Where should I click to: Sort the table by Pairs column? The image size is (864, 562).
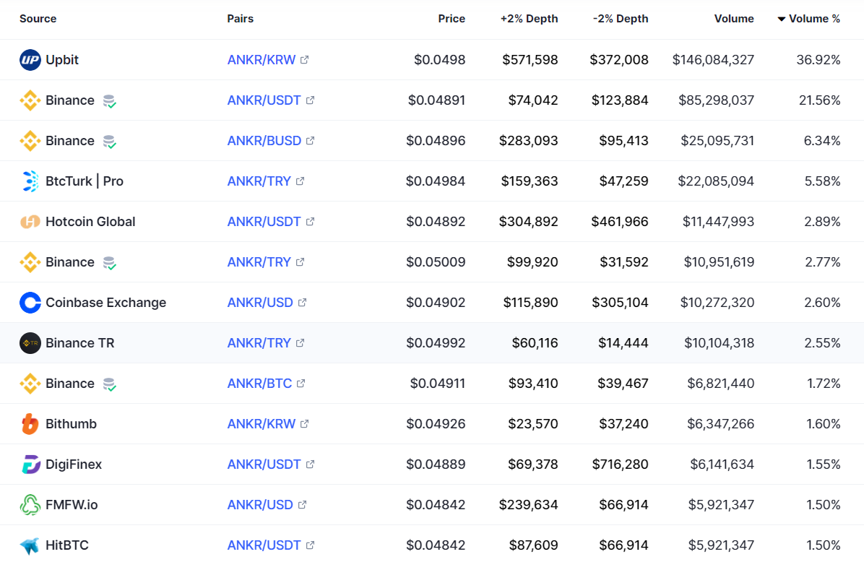[241, 19]
